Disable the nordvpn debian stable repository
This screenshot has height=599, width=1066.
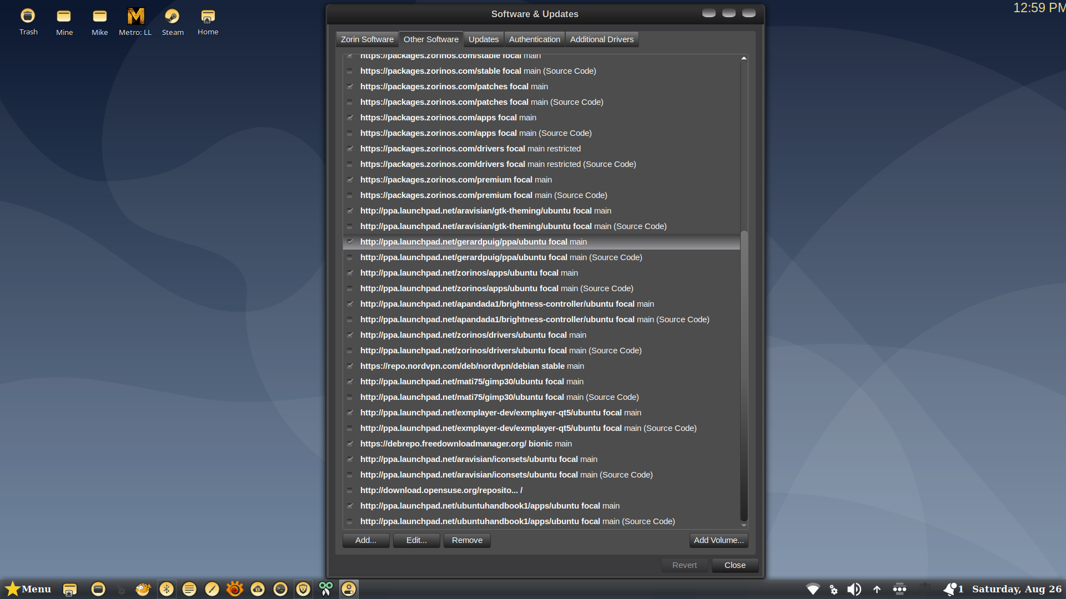350,366
